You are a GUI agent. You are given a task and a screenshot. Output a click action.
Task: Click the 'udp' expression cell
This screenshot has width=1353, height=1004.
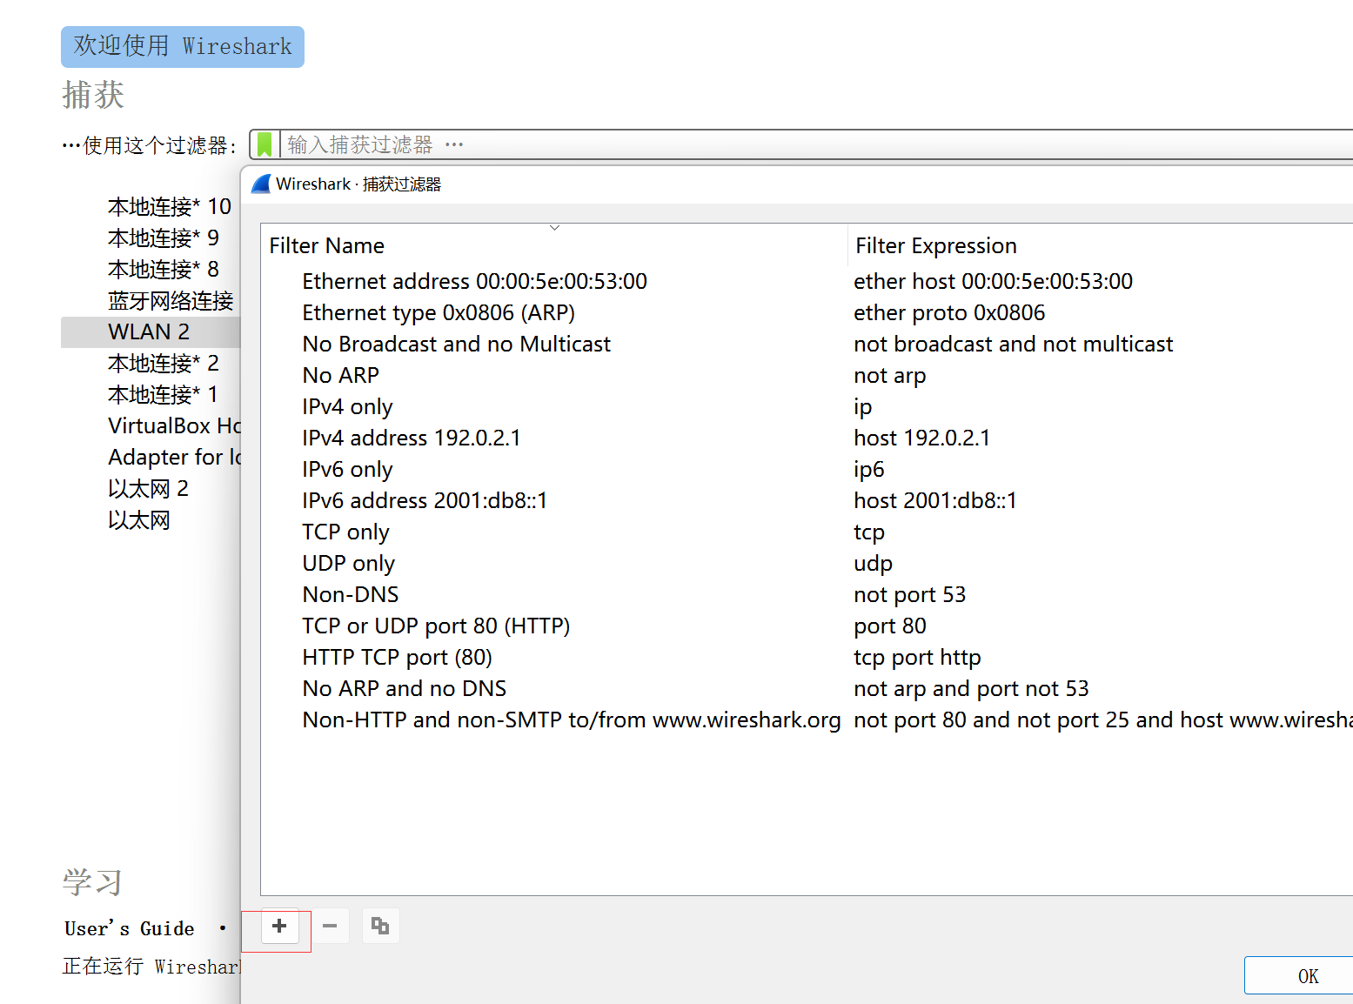874,563
